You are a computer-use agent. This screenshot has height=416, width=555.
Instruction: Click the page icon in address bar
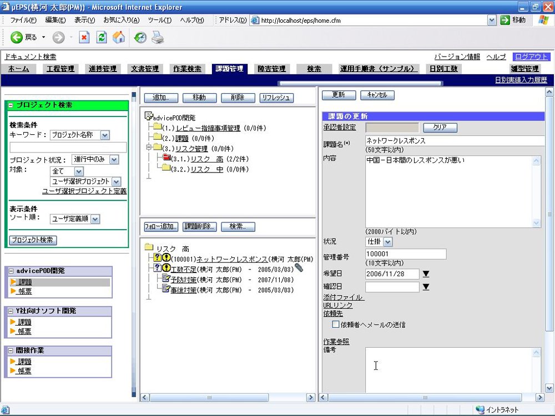tap(255, 20)
